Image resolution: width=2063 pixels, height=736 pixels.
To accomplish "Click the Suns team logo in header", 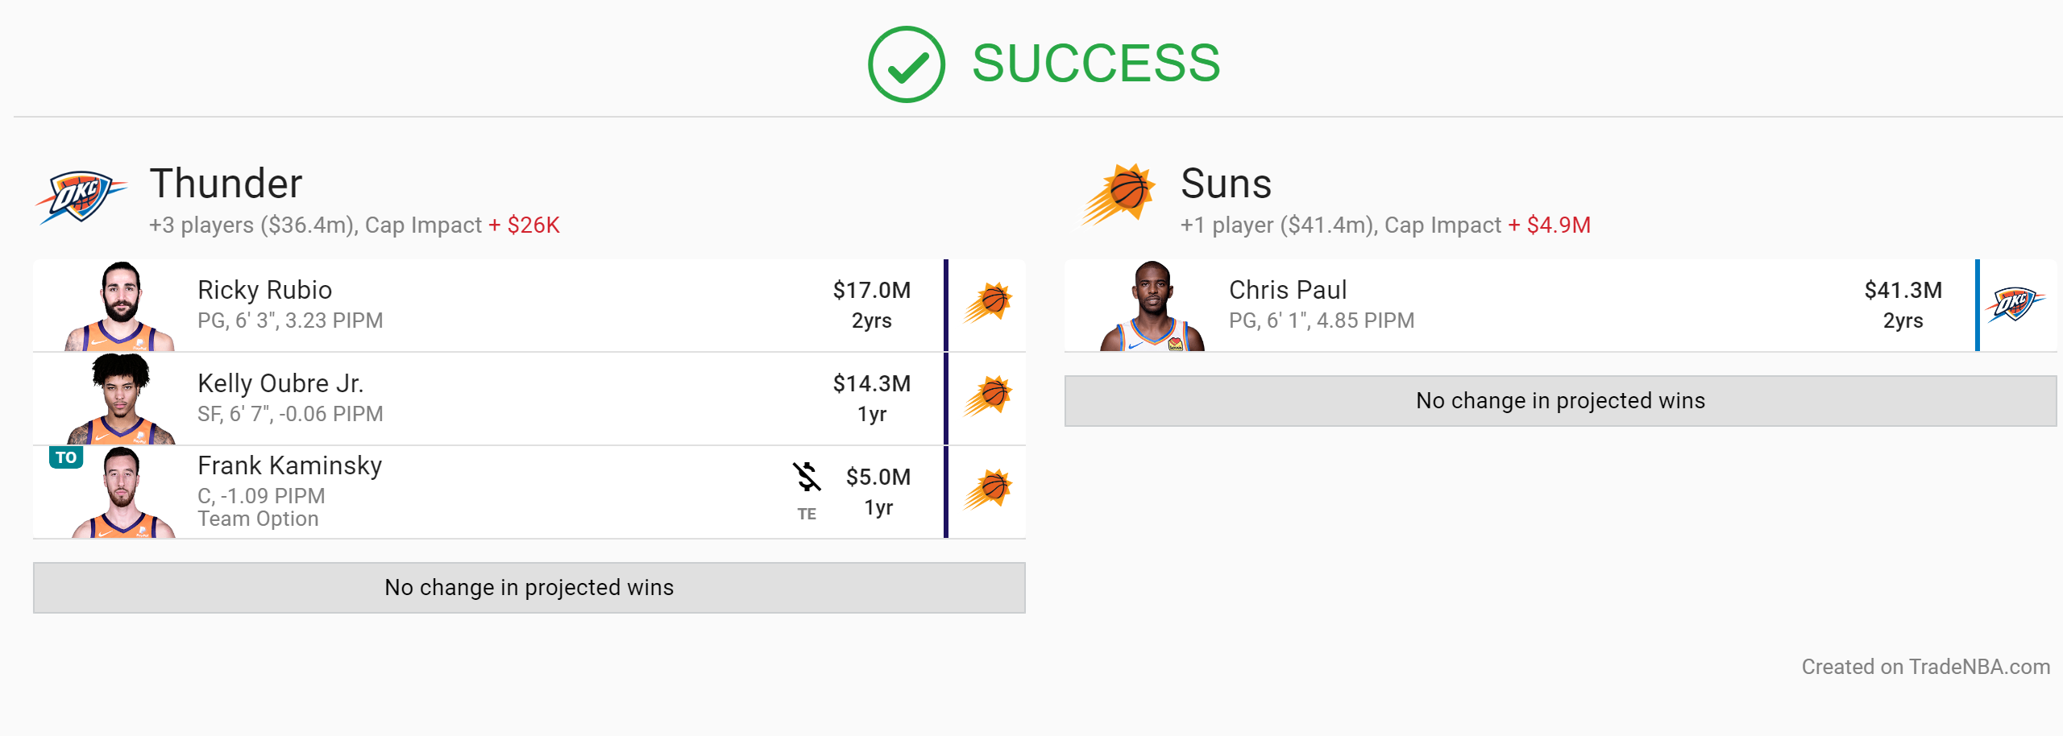I will tap(1118, 195).
